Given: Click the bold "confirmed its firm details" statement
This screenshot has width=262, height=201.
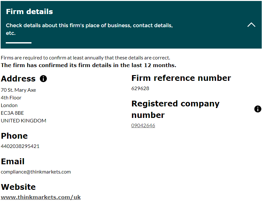Looking at the screenshot, I should click(x=89, y=66).
